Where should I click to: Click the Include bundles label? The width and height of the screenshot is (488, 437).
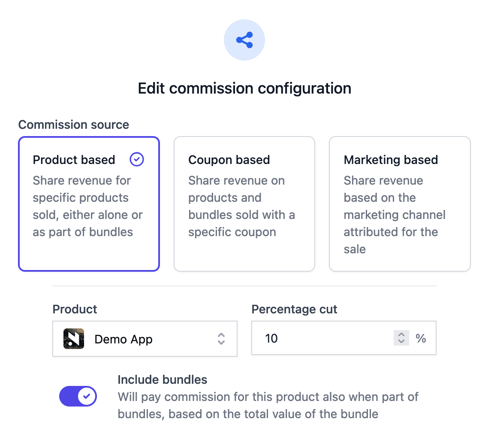pos(162,379)
